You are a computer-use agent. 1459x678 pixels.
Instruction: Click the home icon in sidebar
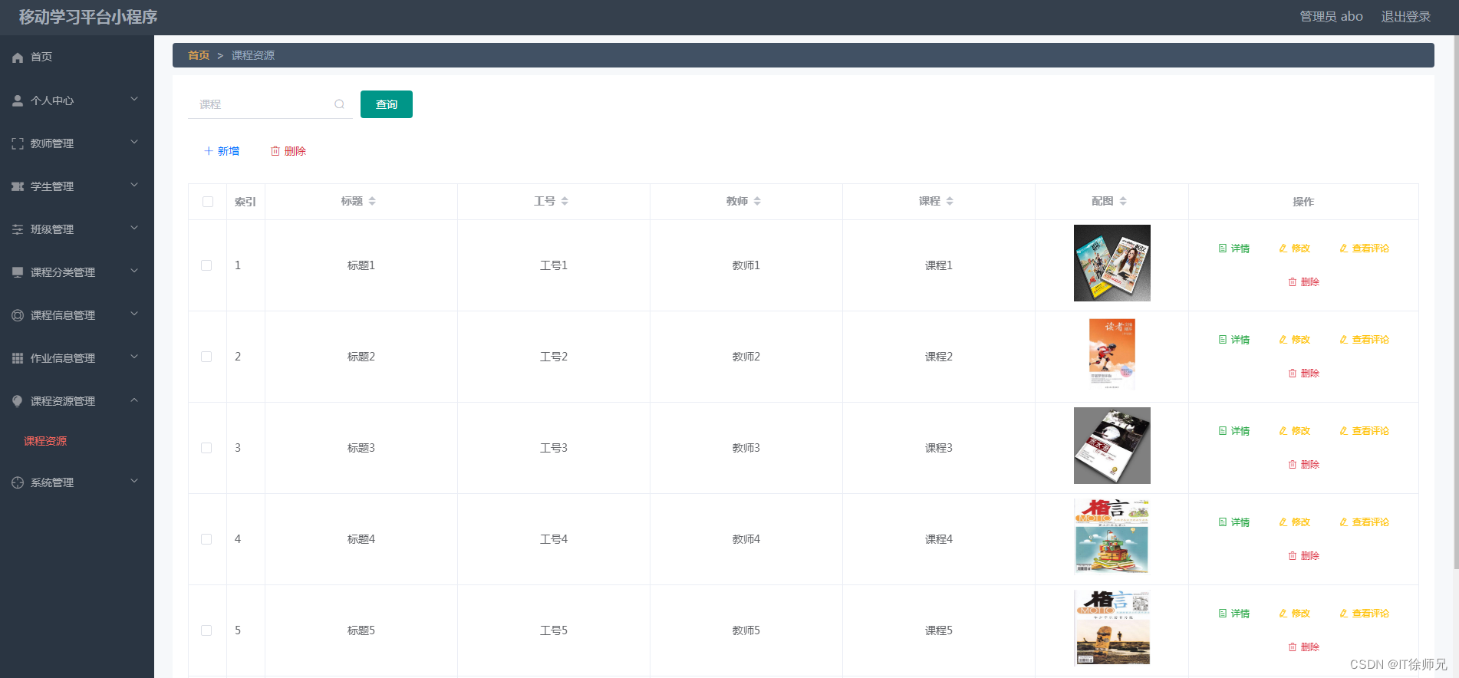[18, 58]
